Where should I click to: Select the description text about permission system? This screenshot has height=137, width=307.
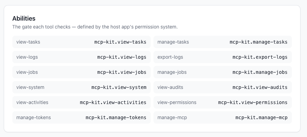pyautogui.click(x=95, y=27)
